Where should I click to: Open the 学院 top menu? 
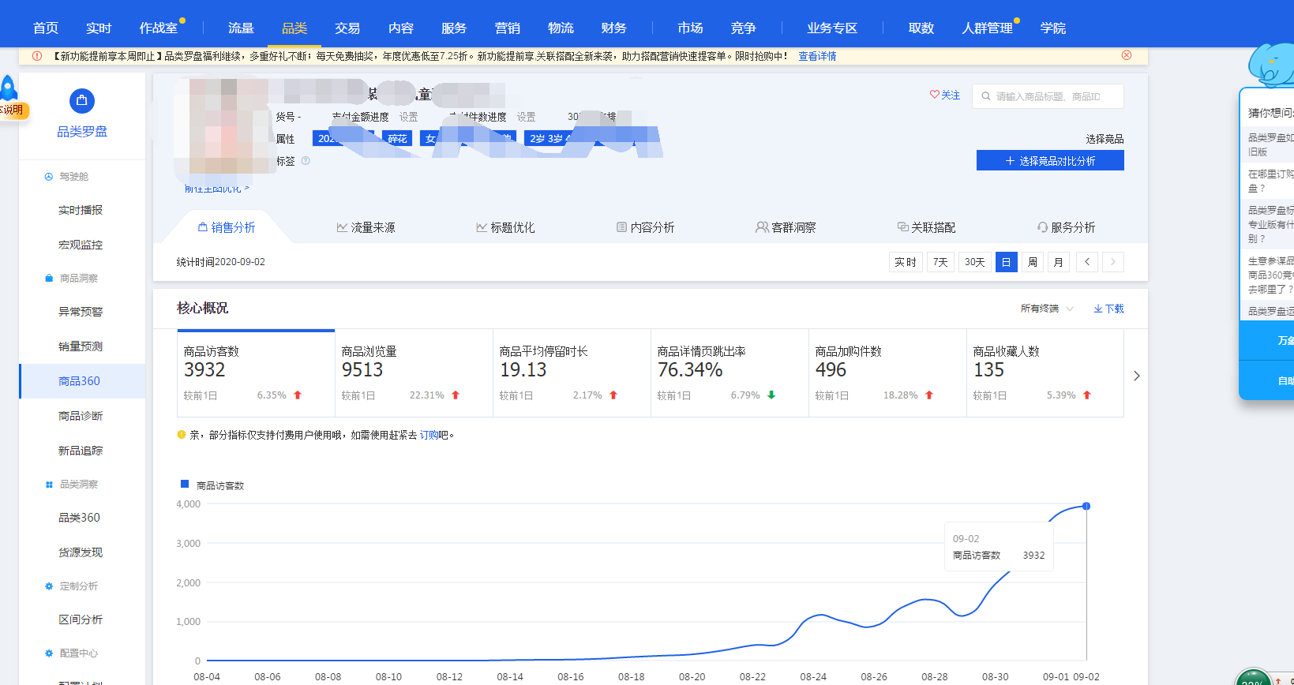click(1053, 28)
